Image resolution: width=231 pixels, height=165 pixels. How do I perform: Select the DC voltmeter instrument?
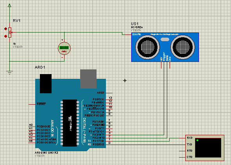[x=64, y=48]
